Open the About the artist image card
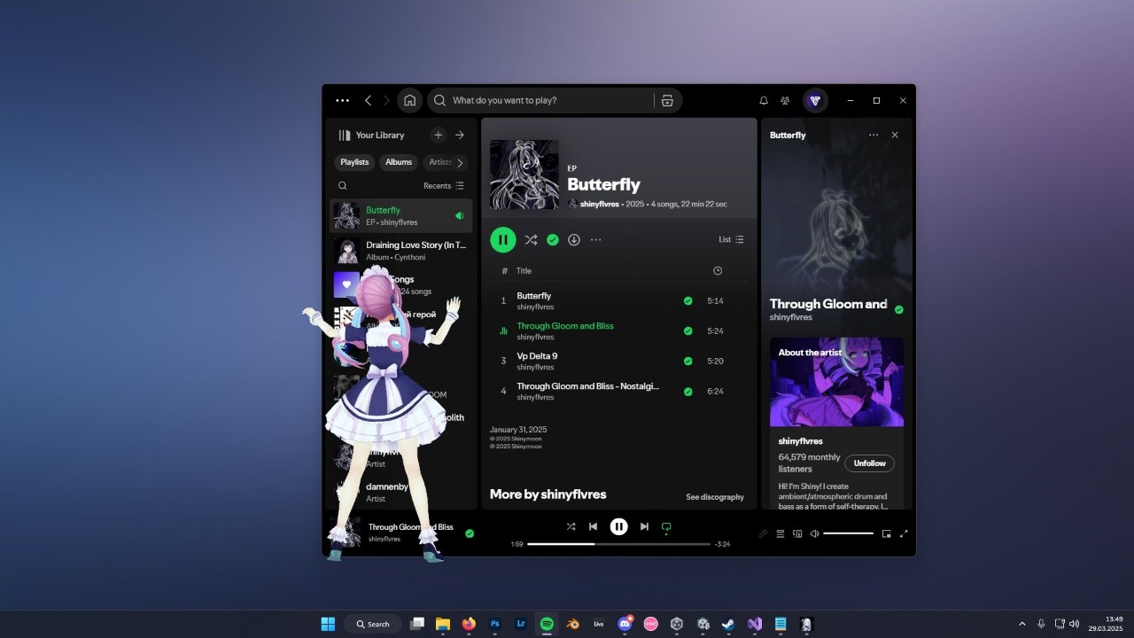This screenshot has width=1134, height=638. coord(836,382)
